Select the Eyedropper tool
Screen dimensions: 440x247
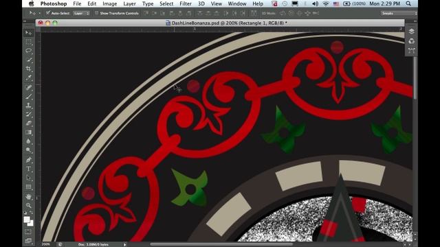pos(29,78)
